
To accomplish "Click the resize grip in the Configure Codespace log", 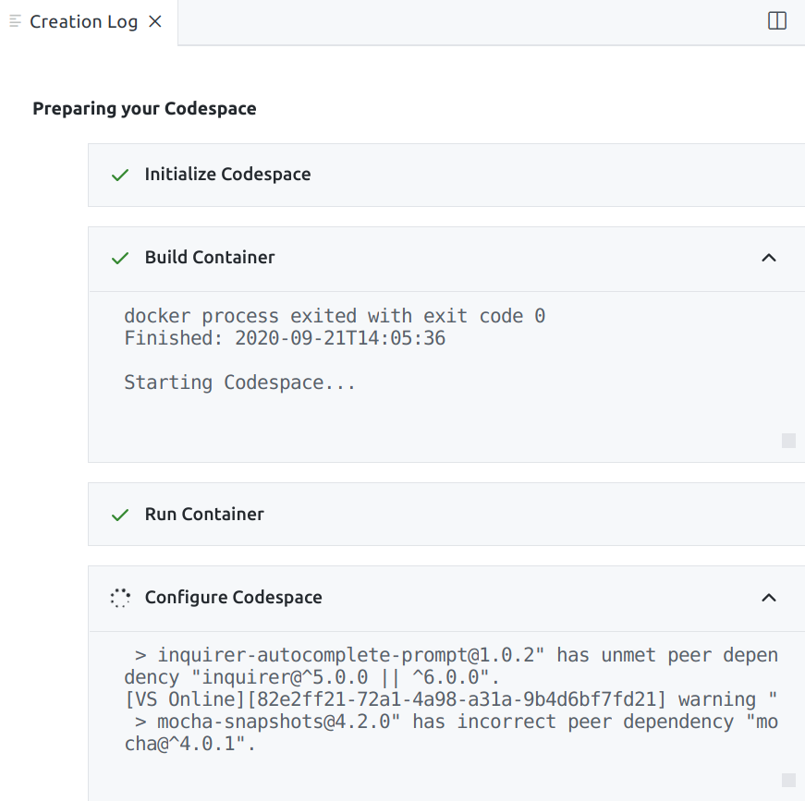I will pyautogui.click(x=788, y=781).
